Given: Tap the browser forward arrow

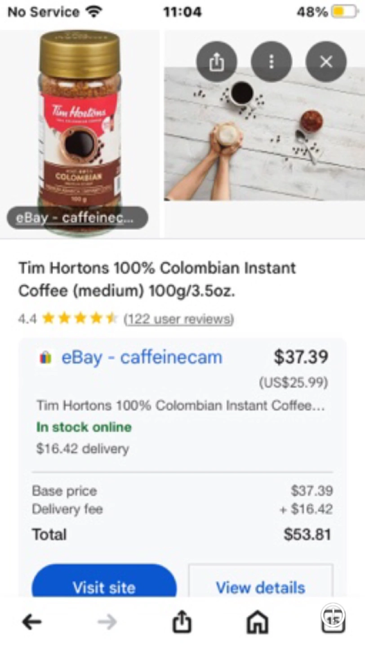Looking at the screenshot, I should pos(107,622).
